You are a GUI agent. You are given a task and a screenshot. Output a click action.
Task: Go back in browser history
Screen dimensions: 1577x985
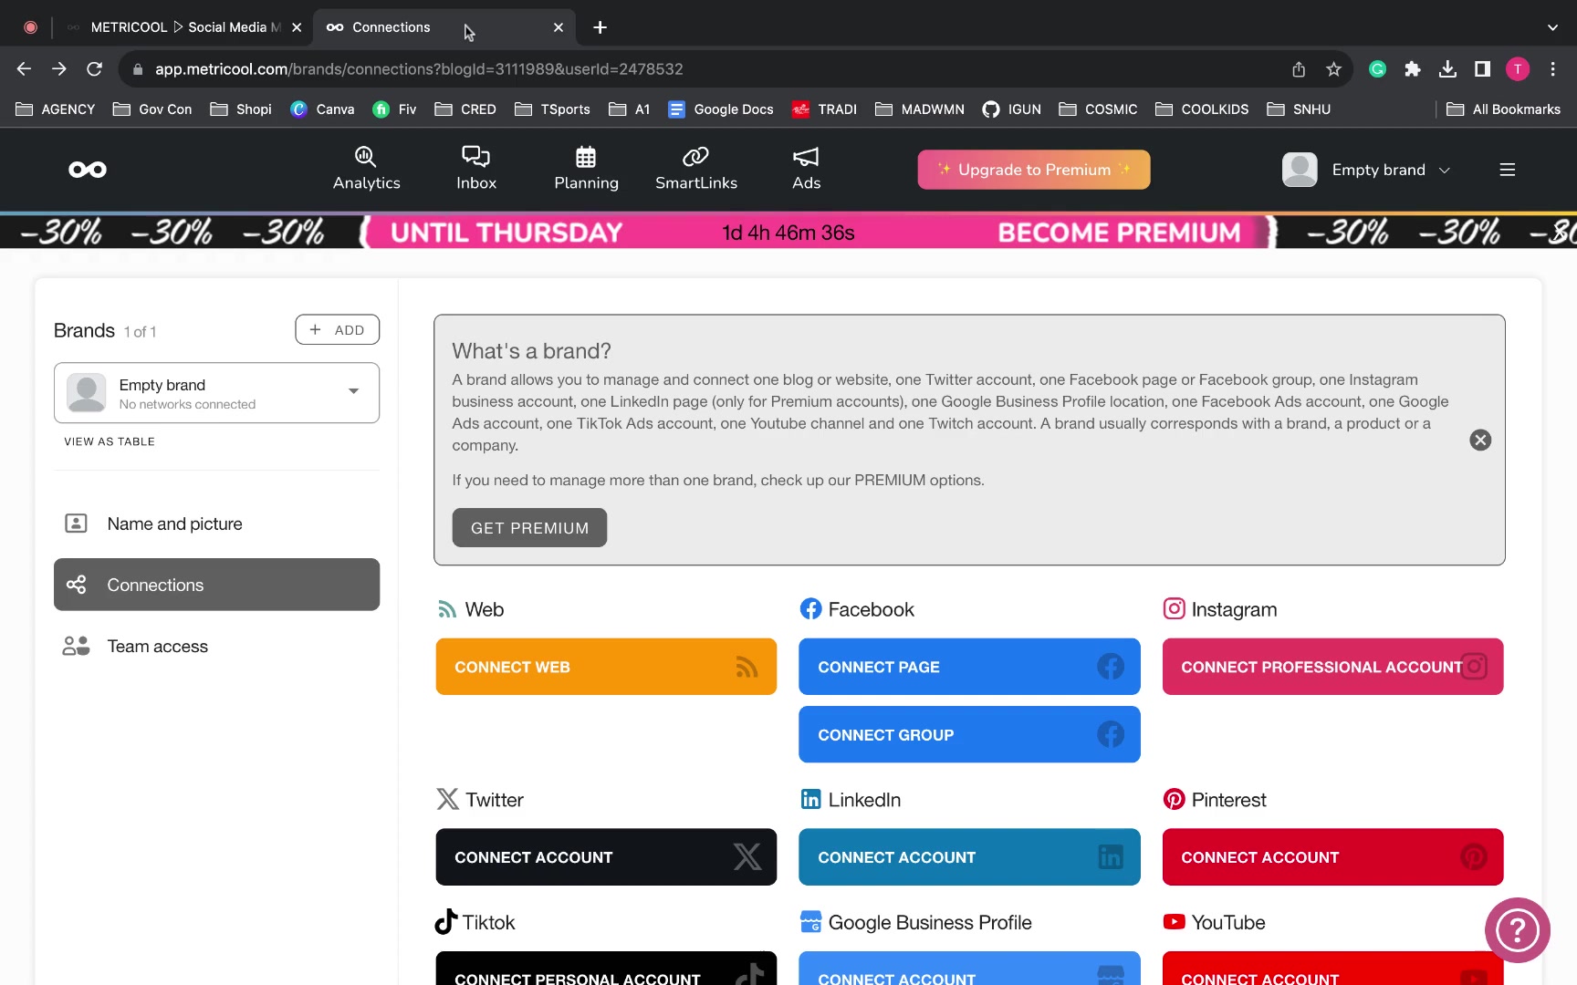[x=24, y=69]
